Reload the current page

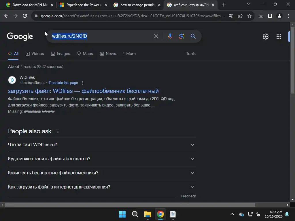[25, 16]
